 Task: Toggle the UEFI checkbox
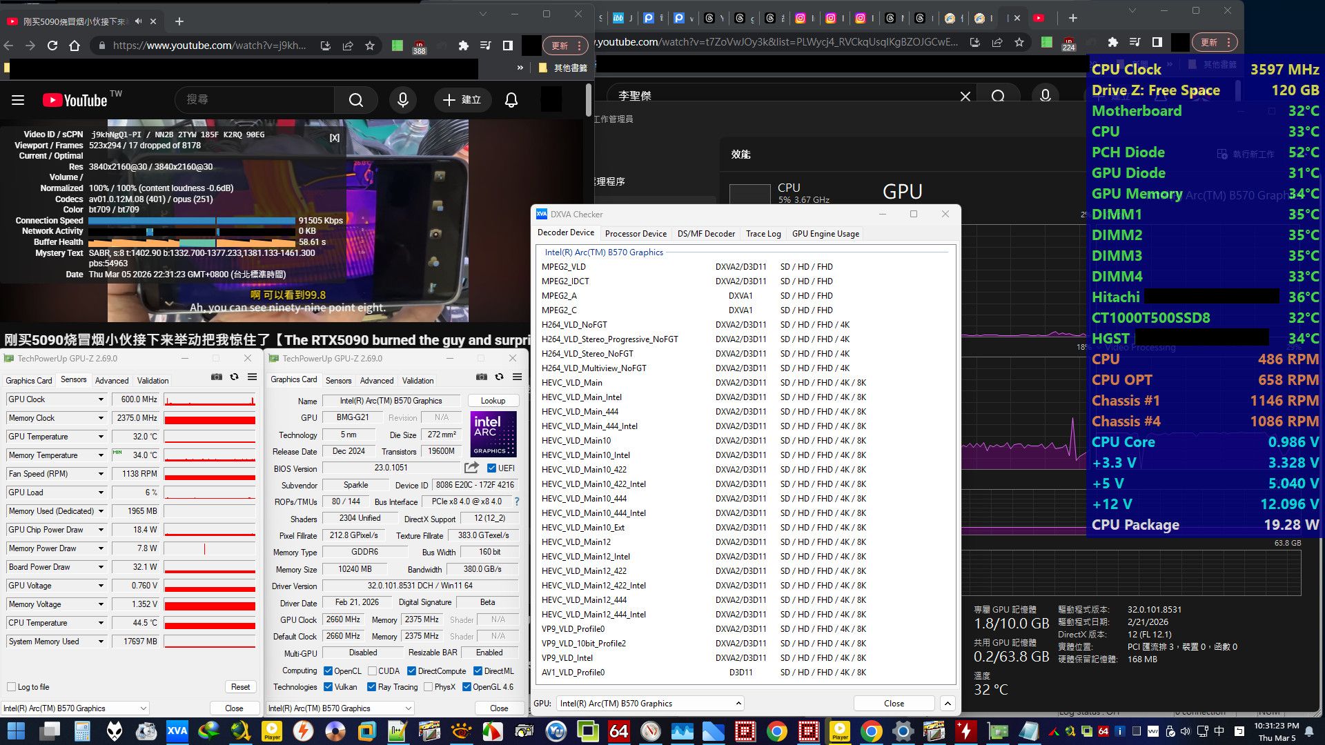click(491, 468)
